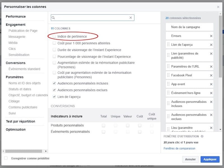Click the Annuler button
Image resolution: width=224 pixels, height=168 pixels.
tap(190, 159)
